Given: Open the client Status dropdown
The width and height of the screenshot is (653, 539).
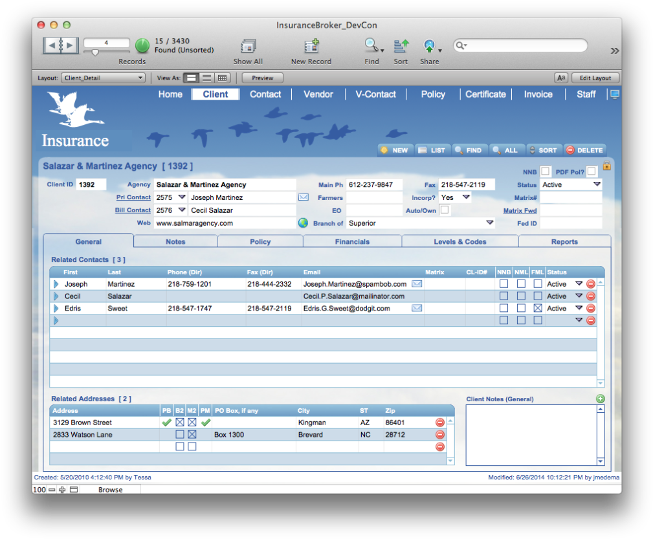Looking at the screenshot, I should [x=597, y=184].
